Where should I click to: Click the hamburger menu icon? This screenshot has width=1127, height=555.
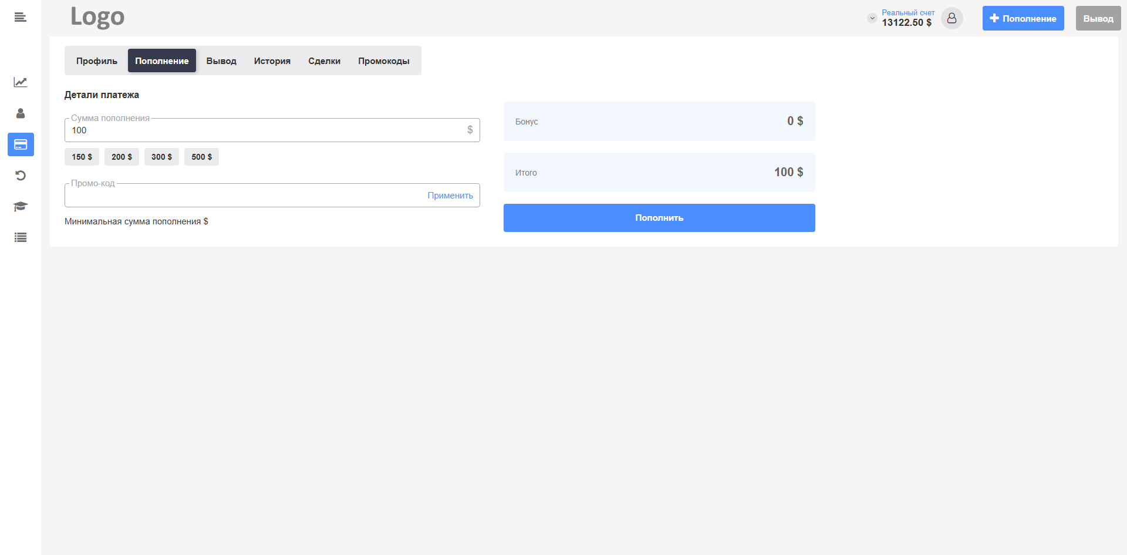click(x=21, y=18)
